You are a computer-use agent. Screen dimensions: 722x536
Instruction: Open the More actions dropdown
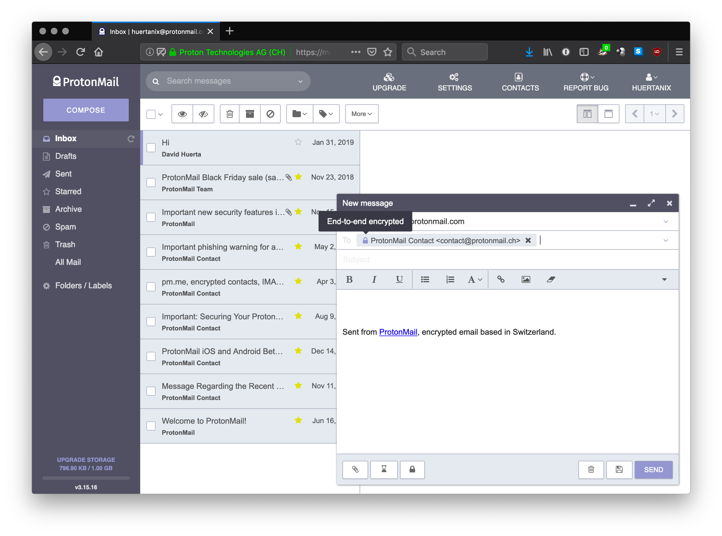(362, 114)
